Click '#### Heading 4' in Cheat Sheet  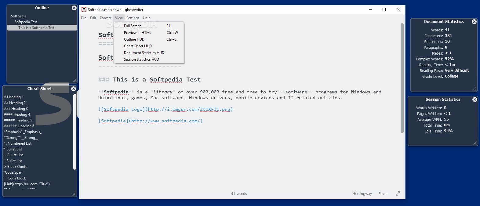point(17,114)
